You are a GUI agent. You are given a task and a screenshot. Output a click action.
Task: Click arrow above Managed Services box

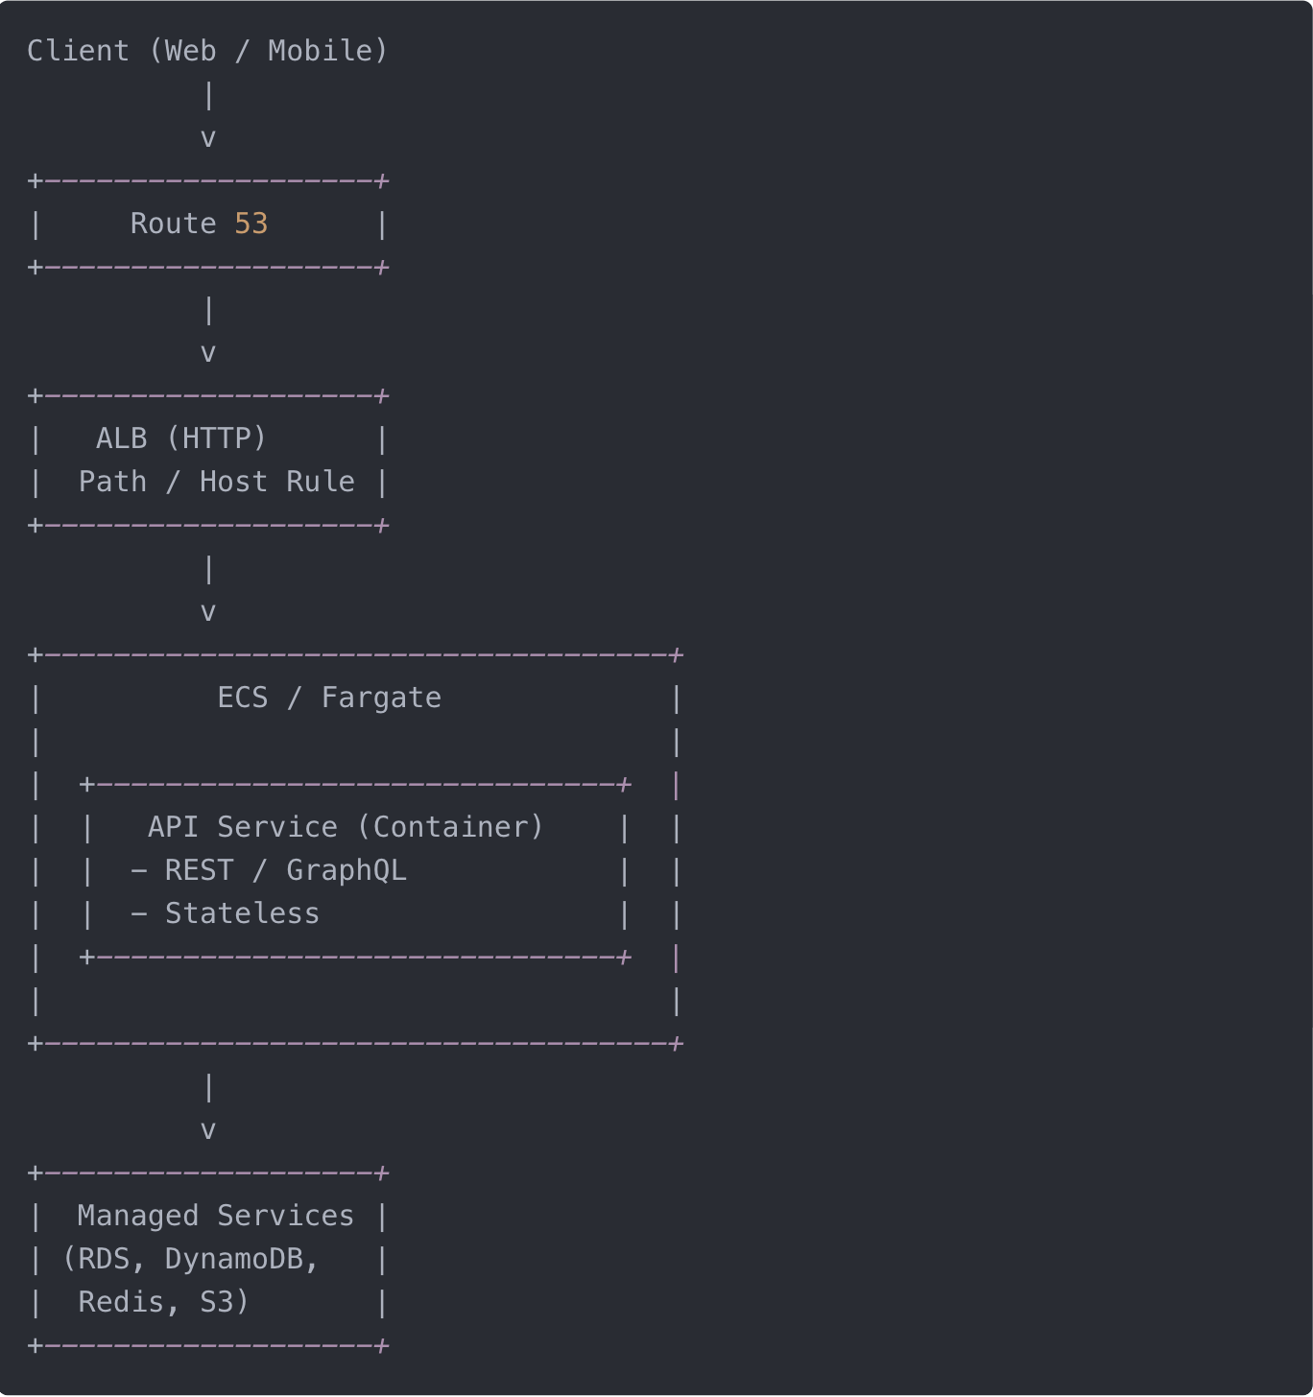coord(207,1130)
